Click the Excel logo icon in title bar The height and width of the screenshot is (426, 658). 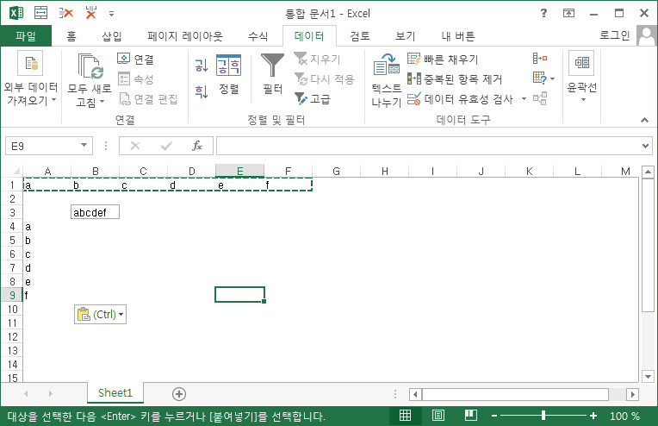[16, 13]
